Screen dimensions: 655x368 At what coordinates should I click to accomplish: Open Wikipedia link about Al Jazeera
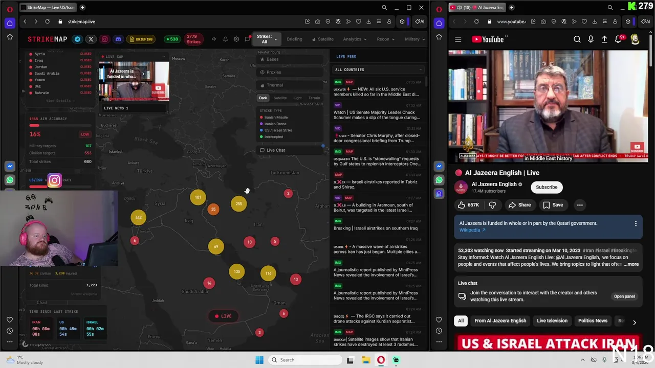click(x=472, y=230)
